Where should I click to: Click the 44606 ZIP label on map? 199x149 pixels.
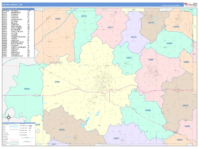pos(148,111)
